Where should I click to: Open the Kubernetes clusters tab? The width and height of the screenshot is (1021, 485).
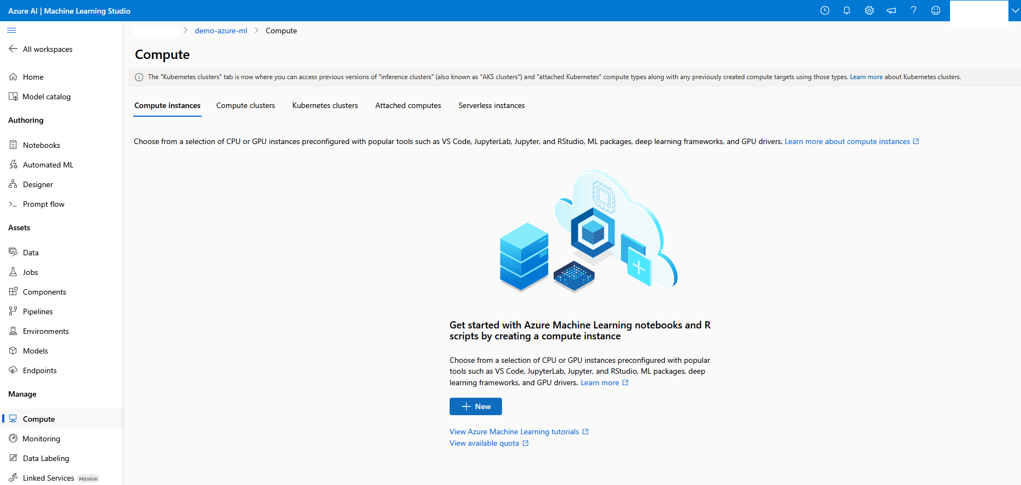(x=325, y=105)
